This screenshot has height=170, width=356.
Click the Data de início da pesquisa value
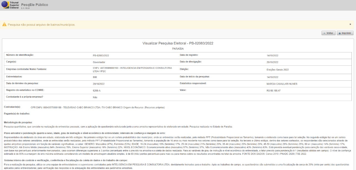point(273,77)
